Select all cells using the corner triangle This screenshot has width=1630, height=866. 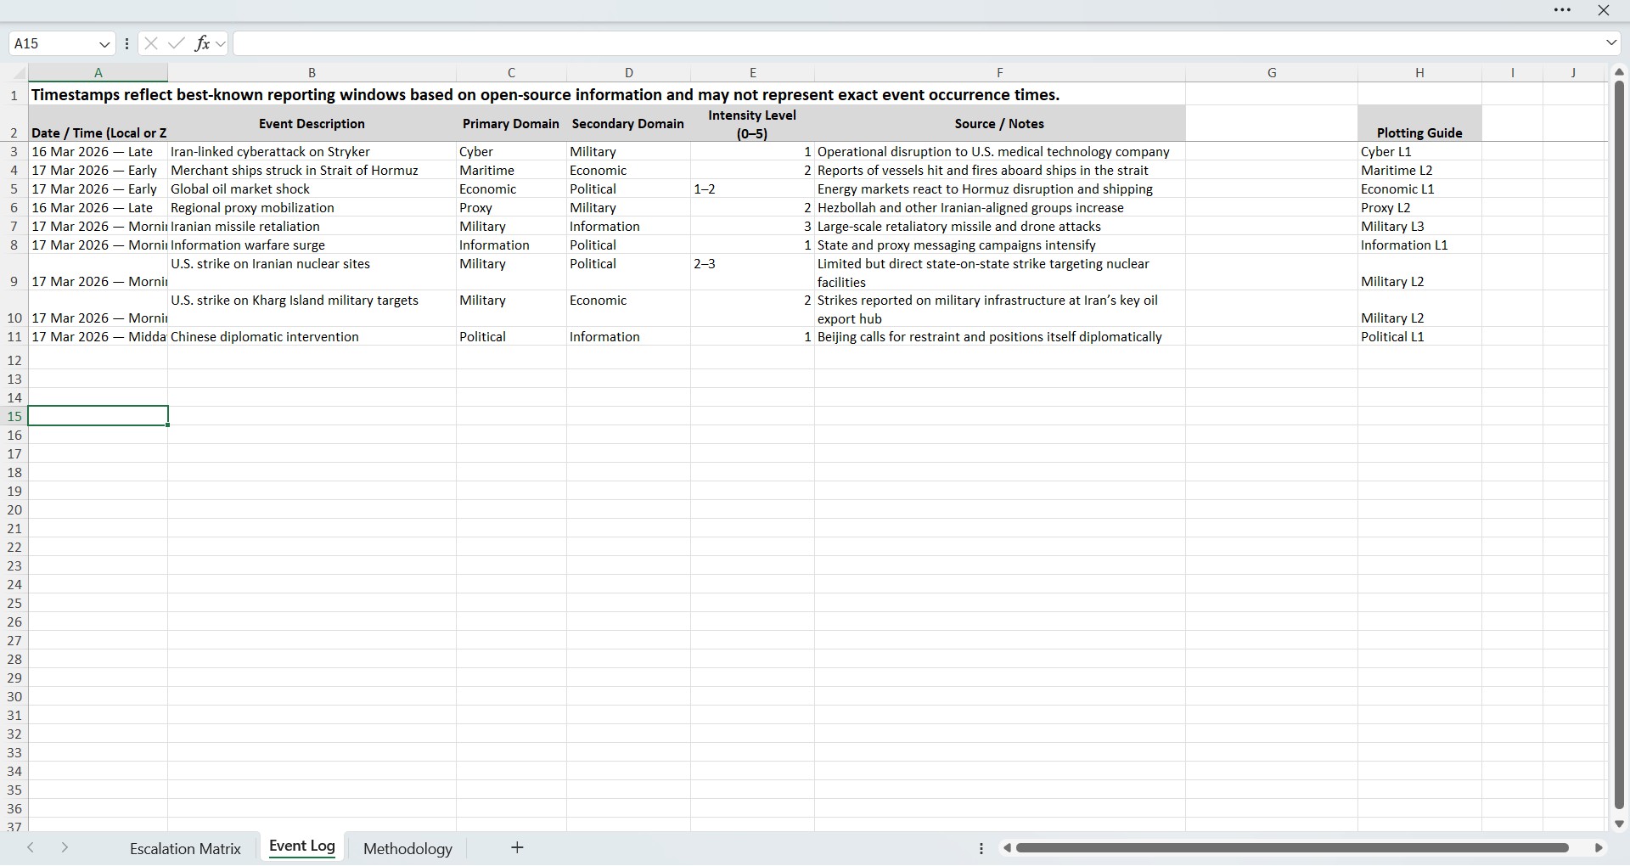[17, 73]
